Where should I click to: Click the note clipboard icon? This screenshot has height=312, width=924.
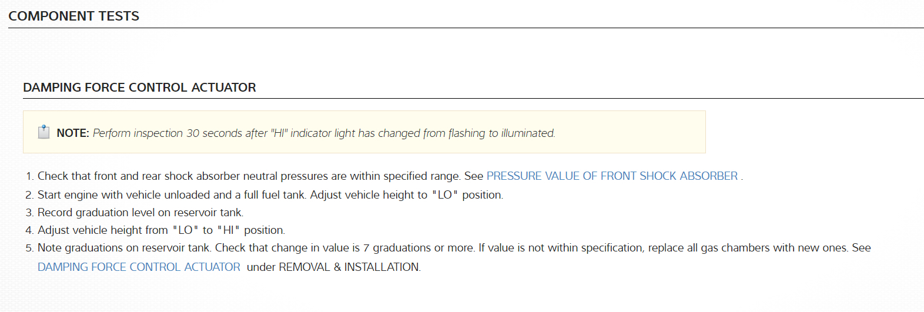(43, 132)
